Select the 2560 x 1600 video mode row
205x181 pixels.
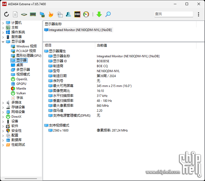point(61,130)
